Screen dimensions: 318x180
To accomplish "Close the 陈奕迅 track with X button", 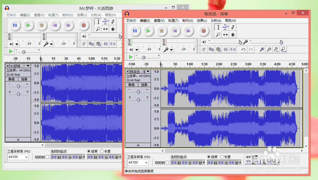I will (128, 72).
